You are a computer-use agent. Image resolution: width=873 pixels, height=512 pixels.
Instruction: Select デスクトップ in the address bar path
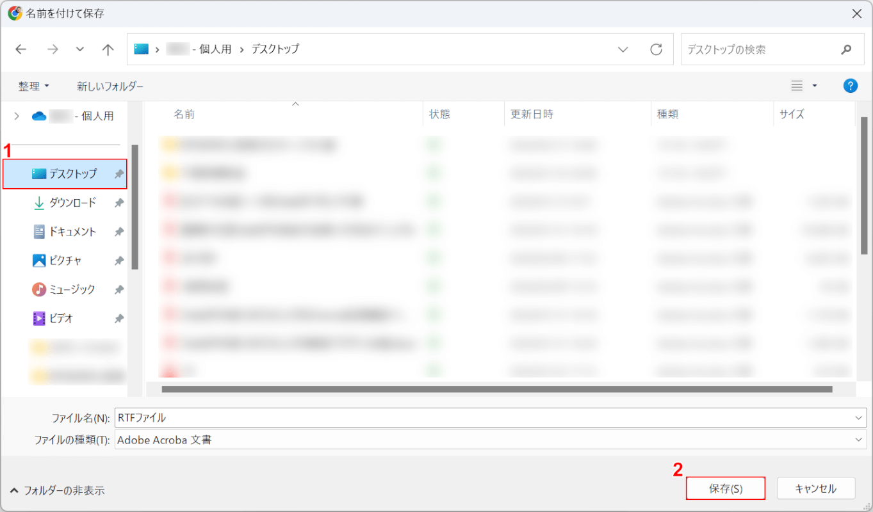click(x=275, y=49)
